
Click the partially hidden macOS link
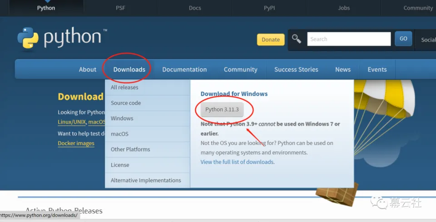[x=96, y=122]
